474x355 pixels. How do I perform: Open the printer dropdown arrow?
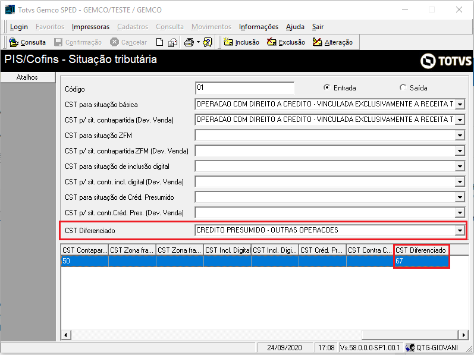pos(198,42)
